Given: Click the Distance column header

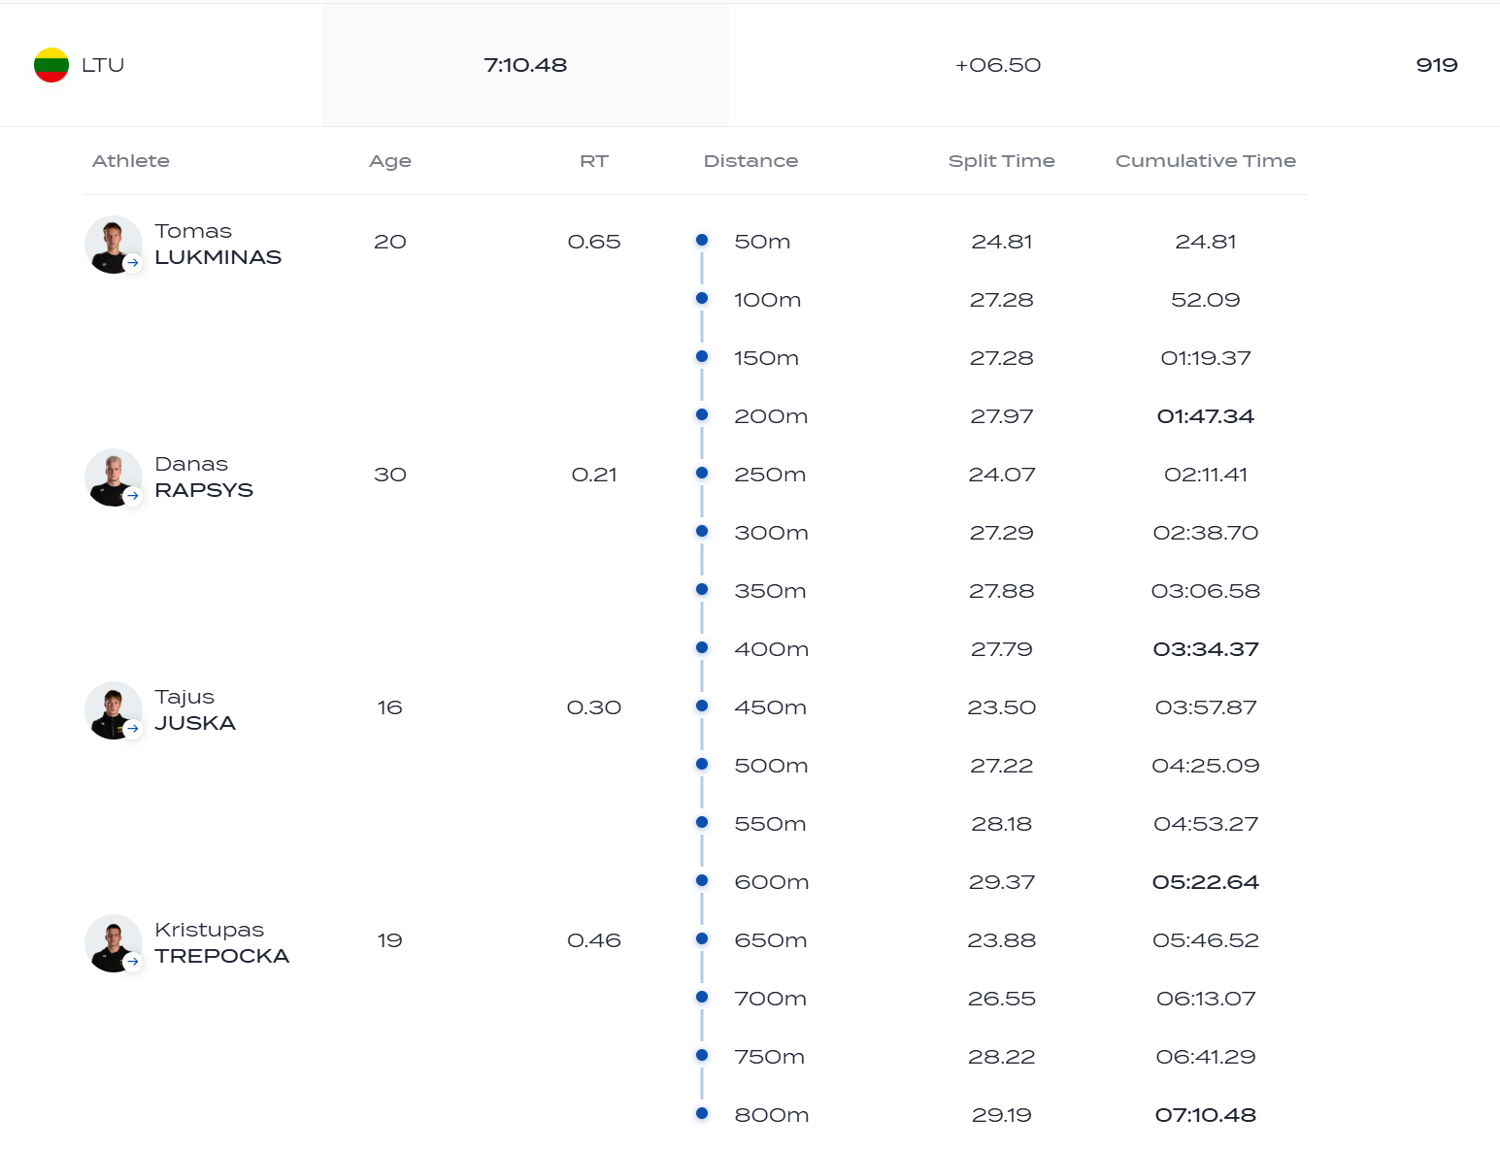Looking at the screenshot, I should pyautogui.click(x=750, y=161).
